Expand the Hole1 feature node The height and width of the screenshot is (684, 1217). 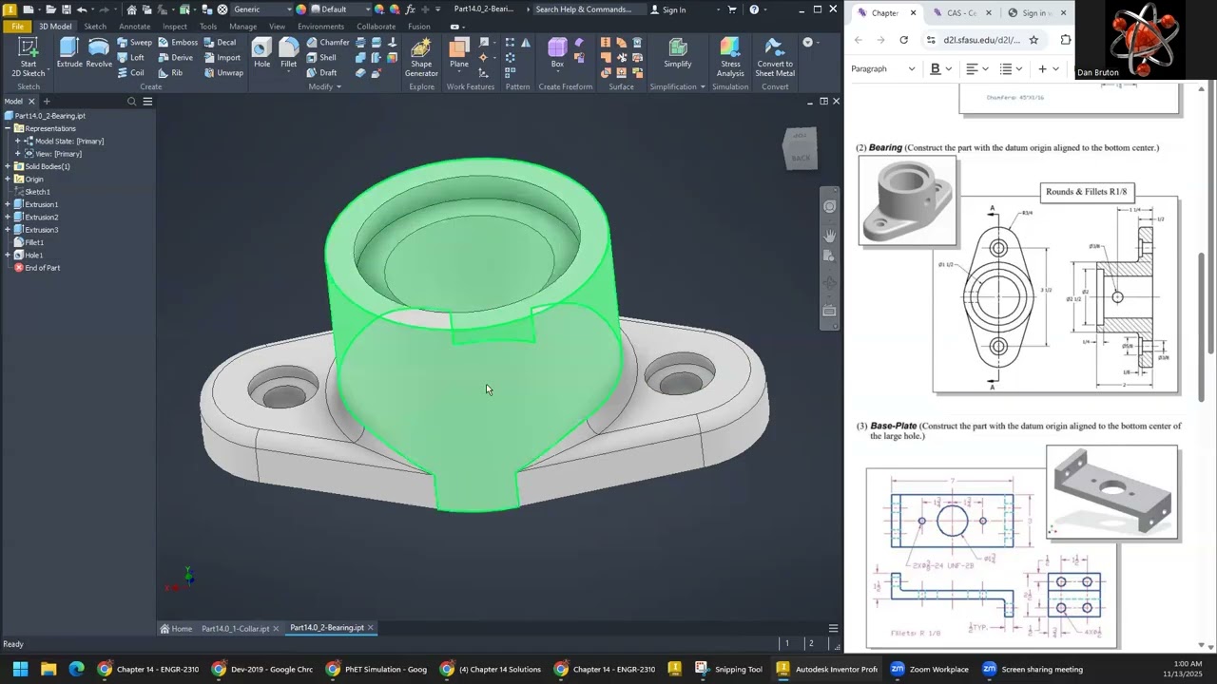8,256
